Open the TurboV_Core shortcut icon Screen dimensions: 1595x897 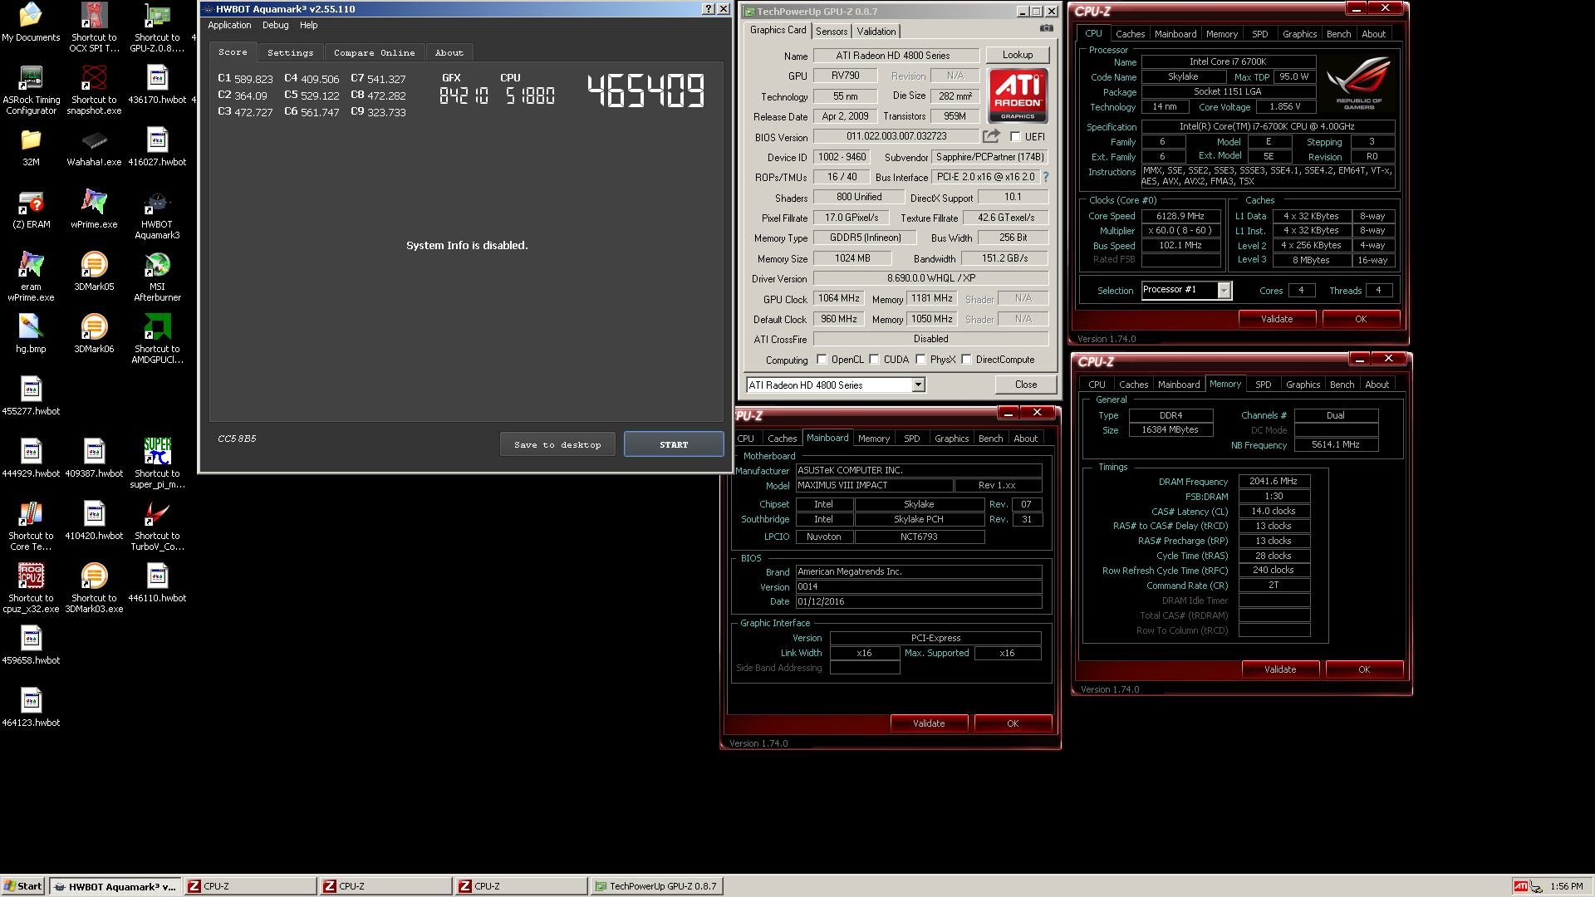click(157, 526)
